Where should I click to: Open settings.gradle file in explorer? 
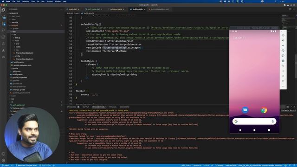[19, 90]
